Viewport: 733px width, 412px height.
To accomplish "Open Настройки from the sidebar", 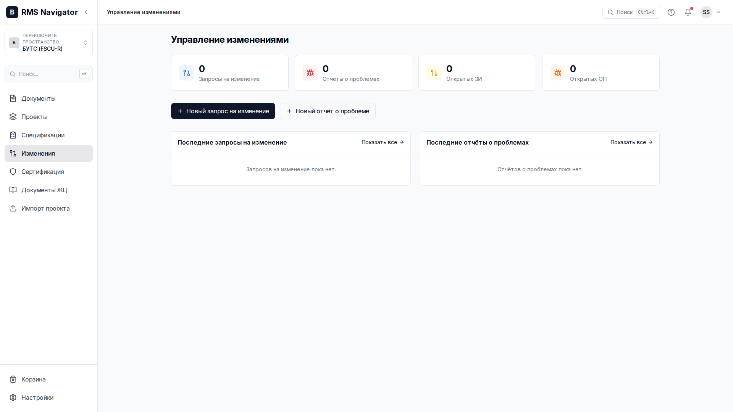I will tap(48, 398).
